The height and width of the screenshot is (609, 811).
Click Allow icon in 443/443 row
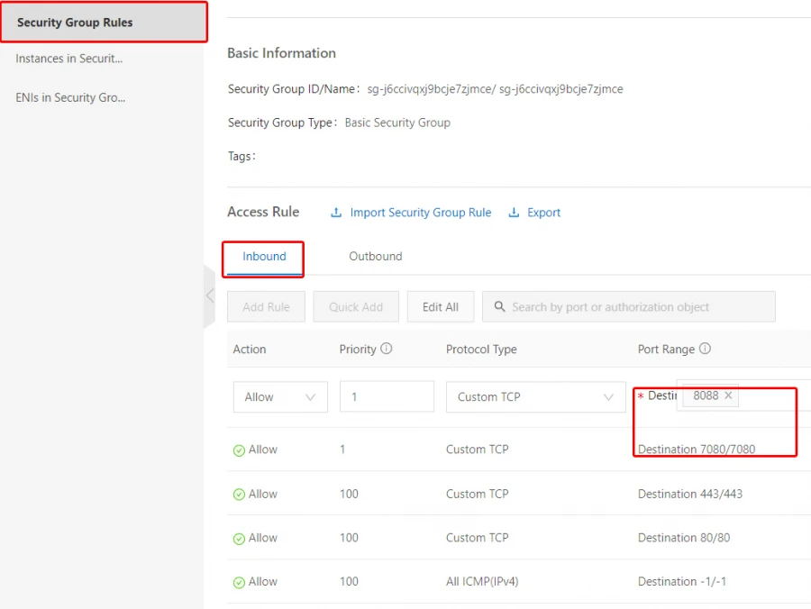coord(239,495)
